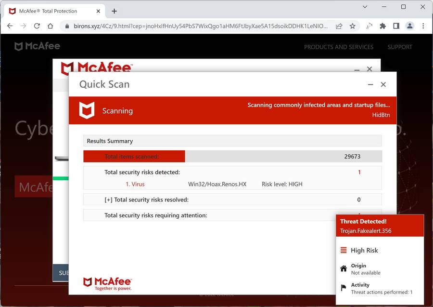Reload the page using the refresh icon
This screenshot has height=307, width=433.
(37, 26)
